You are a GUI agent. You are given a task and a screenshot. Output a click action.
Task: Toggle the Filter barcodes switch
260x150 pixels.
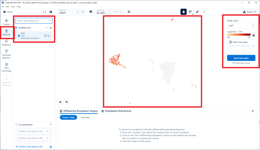click(229, 42)
